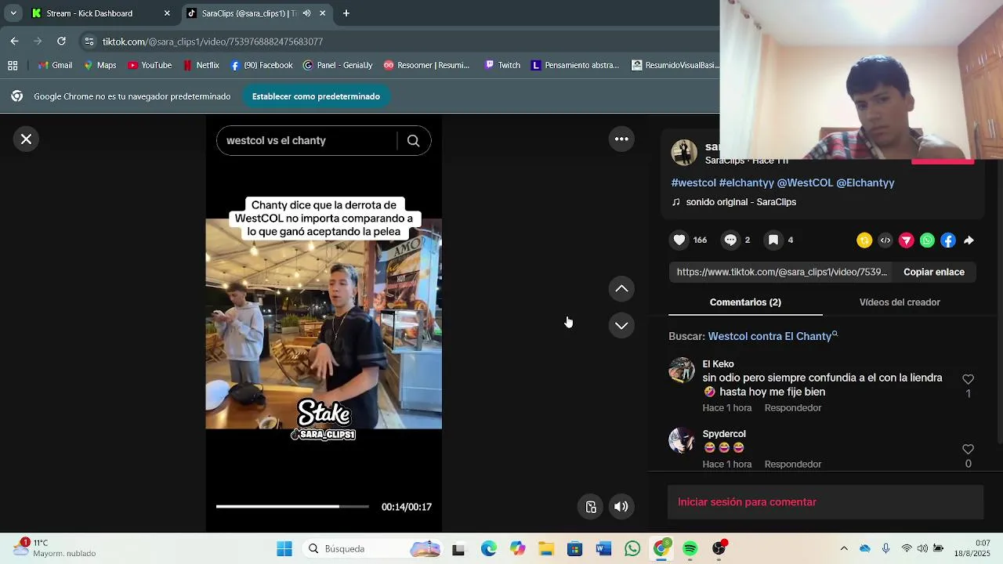Like Spydercol's comment

point(968,450)
